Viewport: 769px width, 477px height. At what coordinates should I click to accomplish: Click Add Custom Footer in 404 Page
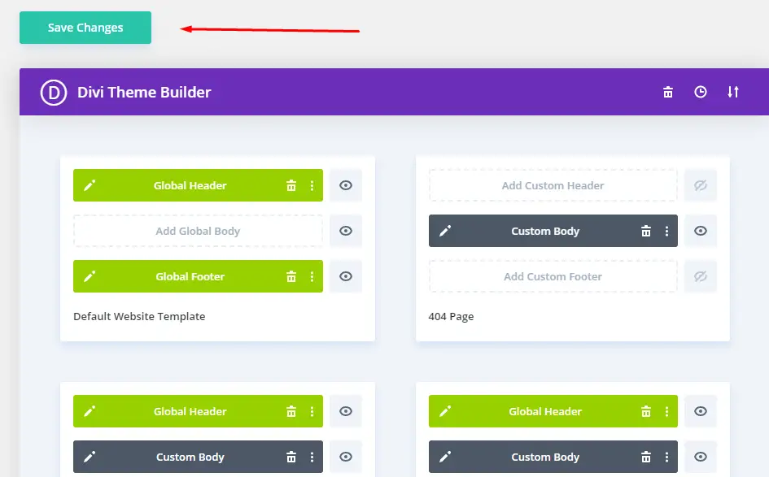[x=553, y=276]
